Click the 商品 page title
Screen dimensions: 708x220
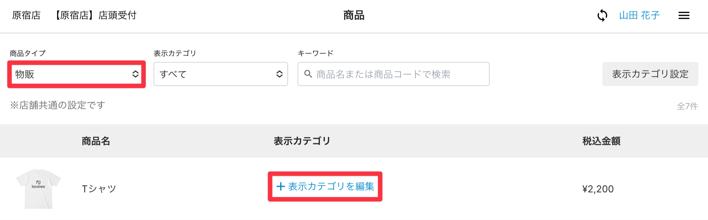pyautogui.click(x=354, y=15)
